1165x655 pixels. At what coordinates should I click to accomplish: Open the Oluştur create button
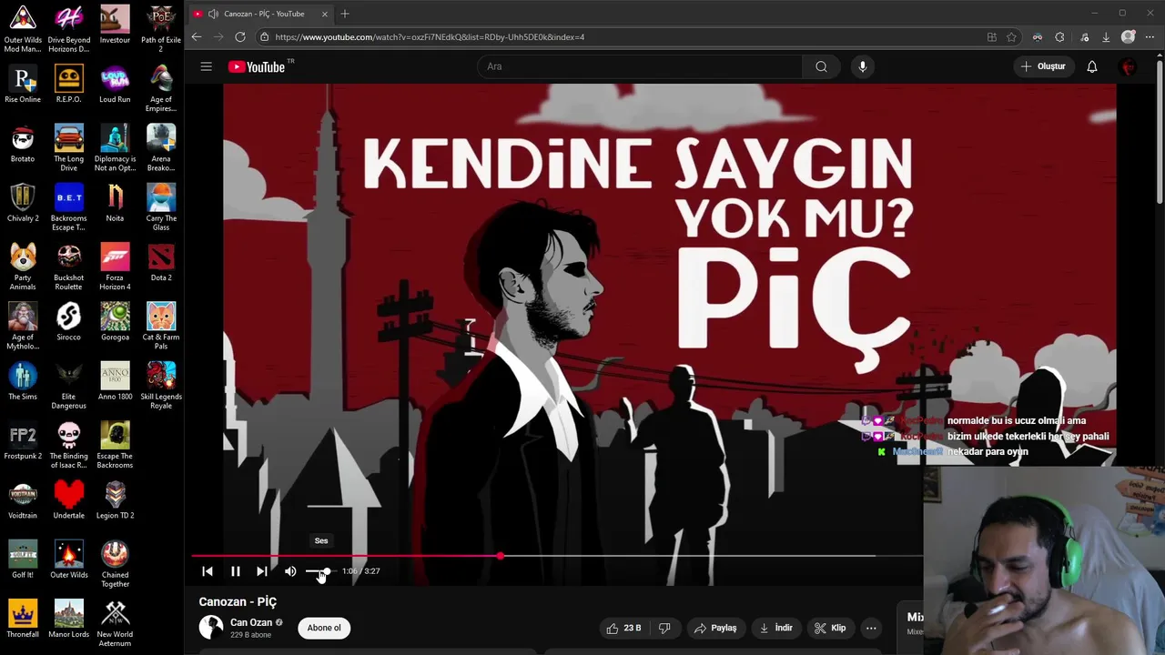click(1043, 66)
